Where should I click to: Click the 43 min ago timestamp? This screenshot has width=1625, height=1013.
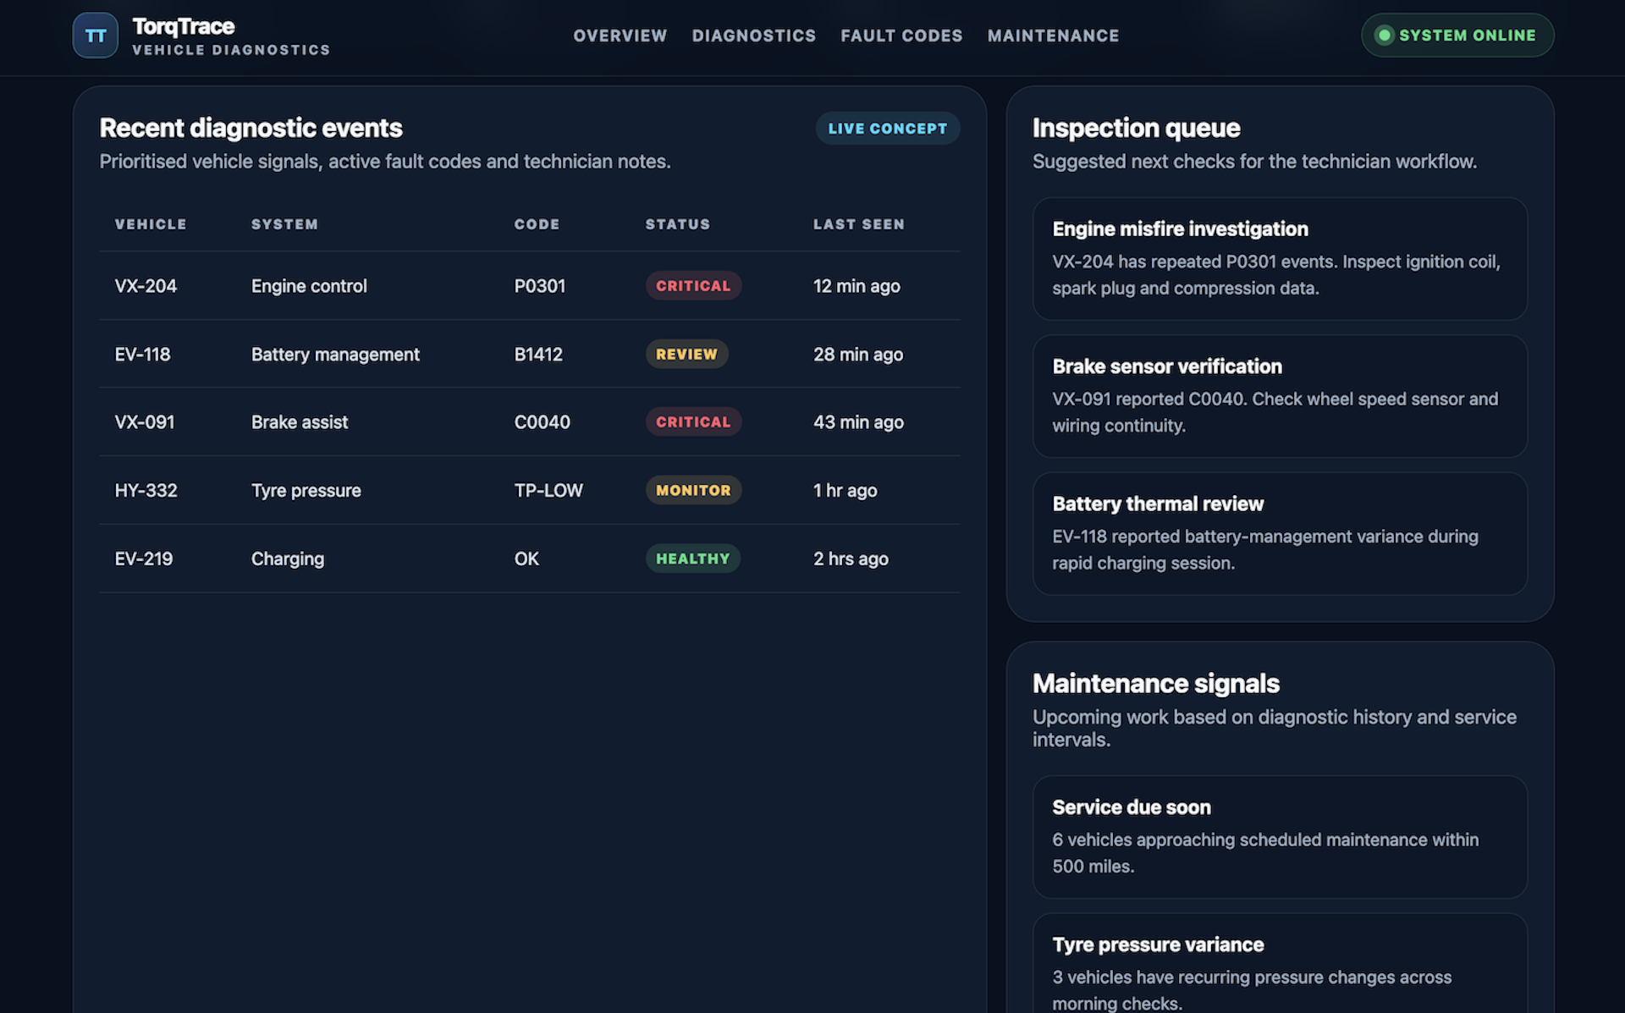pyautogui.click(x=858, y=422)
